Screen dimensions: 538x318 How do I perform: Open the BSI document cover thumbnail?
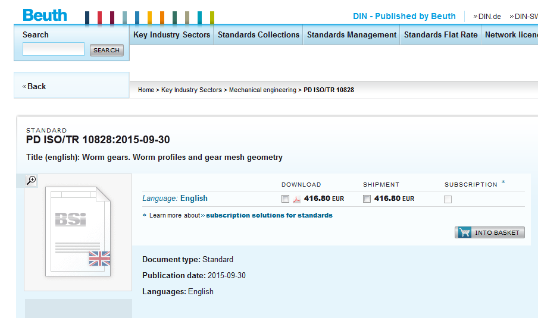(78, 232)
